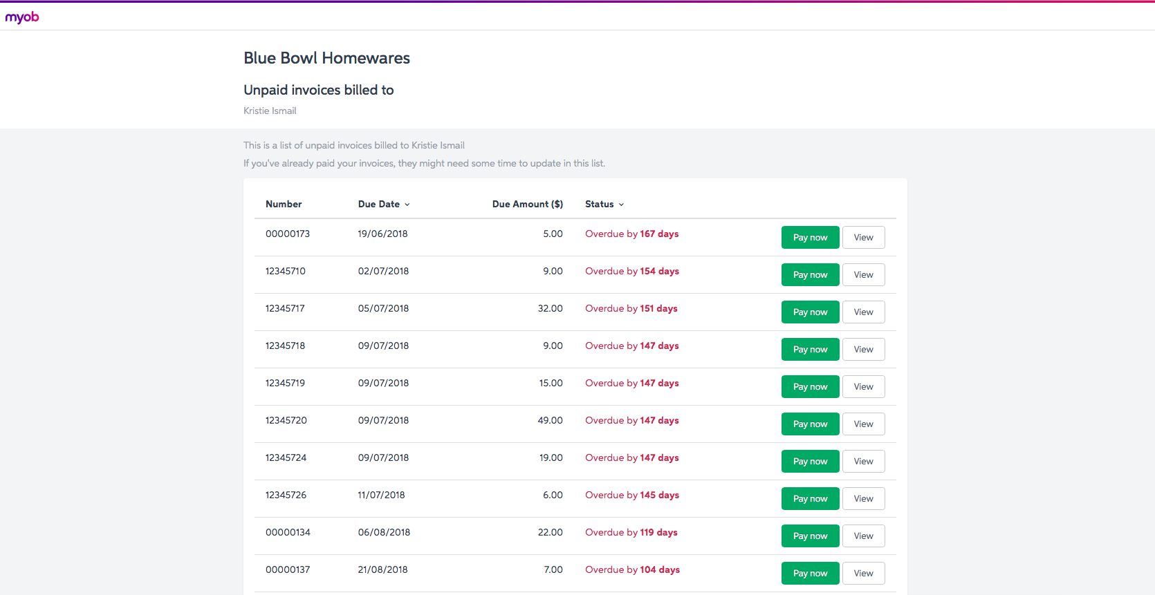The width and height of the screenshot is (1155, 595).
Task: Pay now for invoice 12345724
Action: point(810,462)
